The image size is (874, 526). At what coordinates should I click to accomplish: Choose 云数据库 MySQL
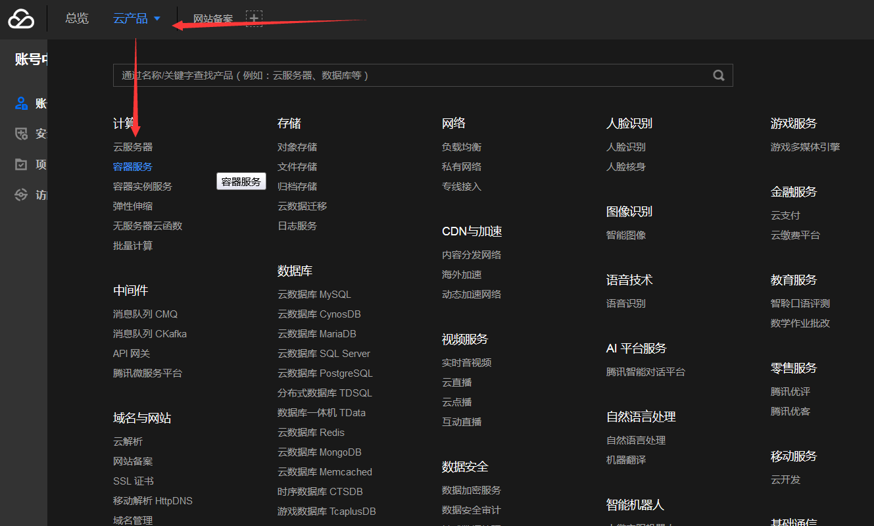314,294
